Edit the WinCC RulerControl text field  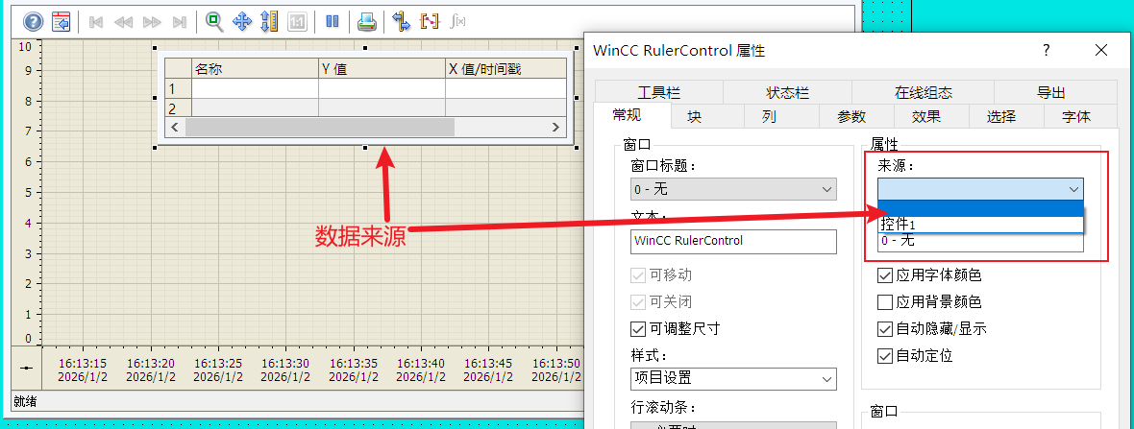coord(733,241)
